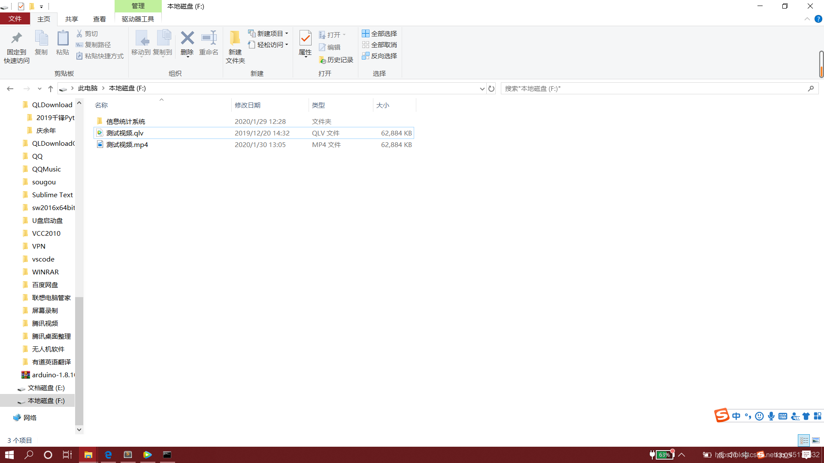Switch to large icons view layout
The width and height of the screenshot is (824, 463).
pyautogui.click(x=816, y=440)
